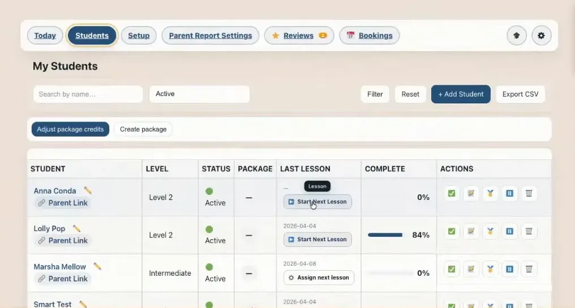This screenshot has width=575, height=308.
Task: Click the LAST LESSON column header
Action: (305, 169)
